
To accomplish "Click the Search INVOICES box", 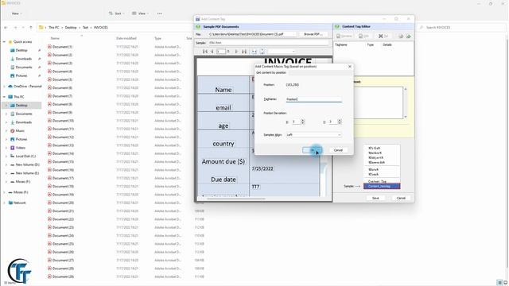I will pos(461,28).
